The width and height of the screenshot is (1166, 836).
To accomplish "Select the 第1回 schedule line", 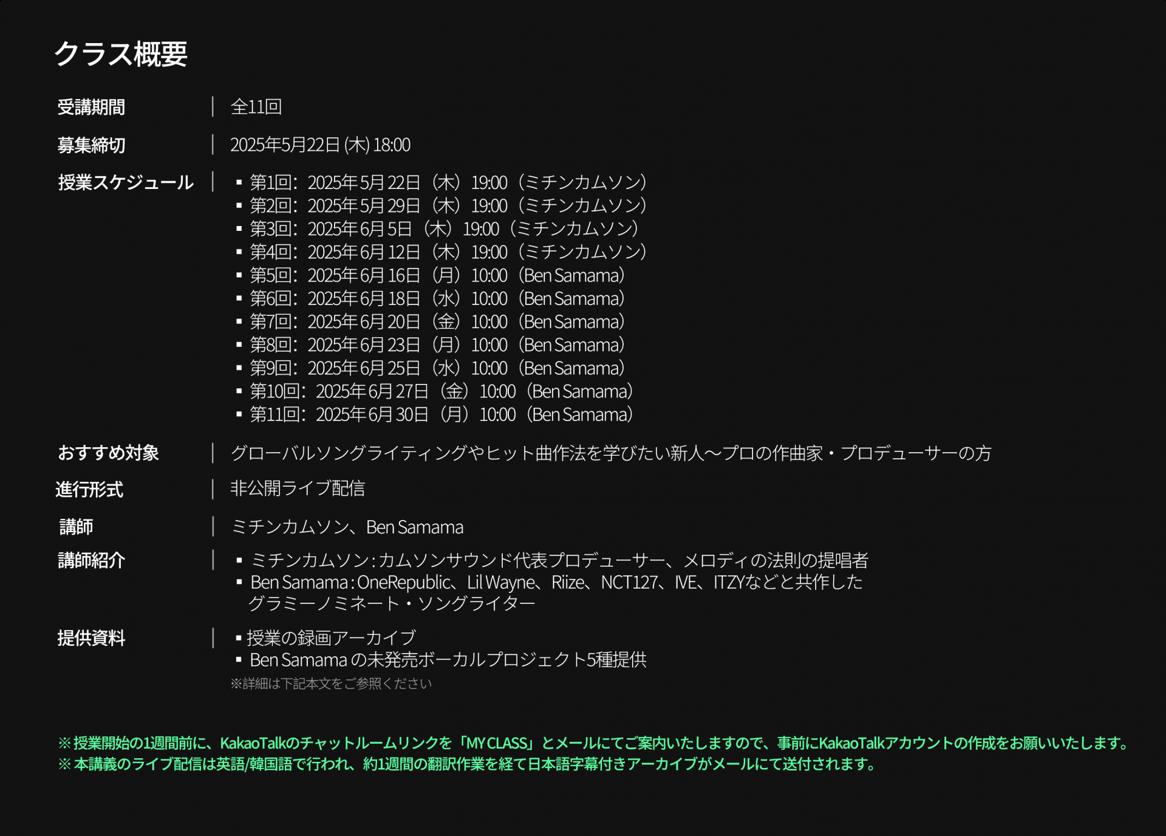I will 448,182.
